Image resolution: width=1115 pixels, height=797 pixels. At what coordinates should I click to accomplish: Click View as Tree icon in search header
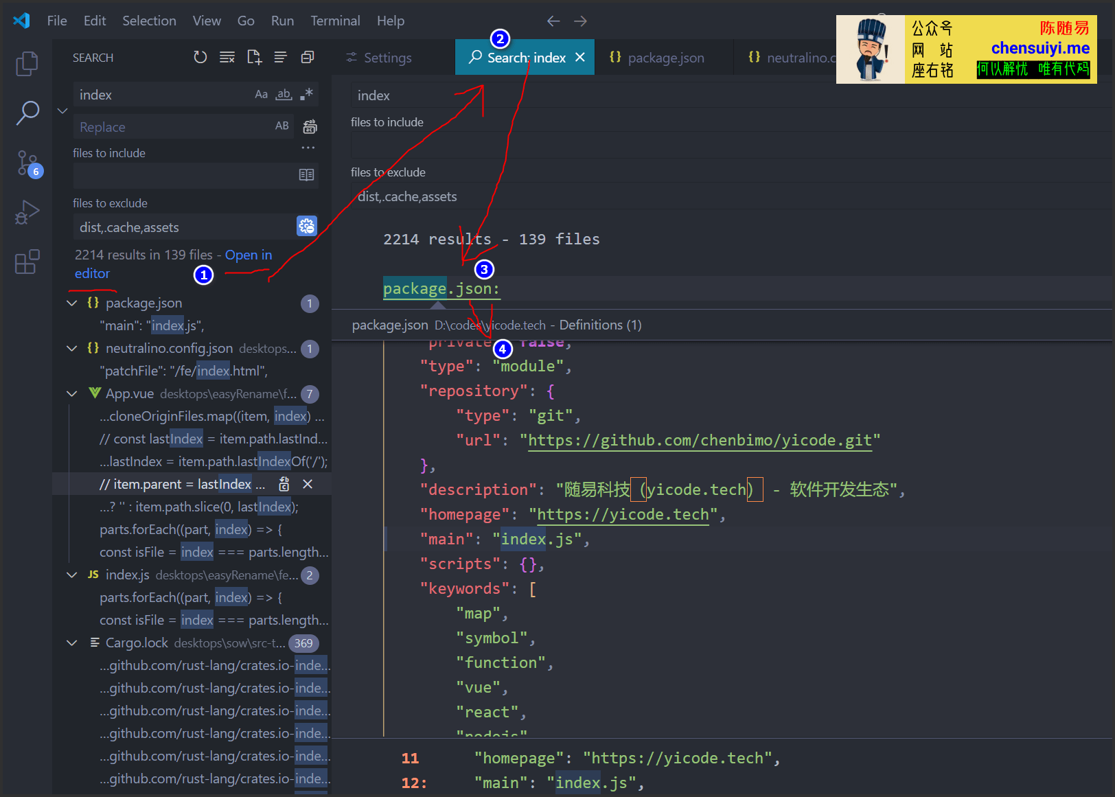coord(280,58)
